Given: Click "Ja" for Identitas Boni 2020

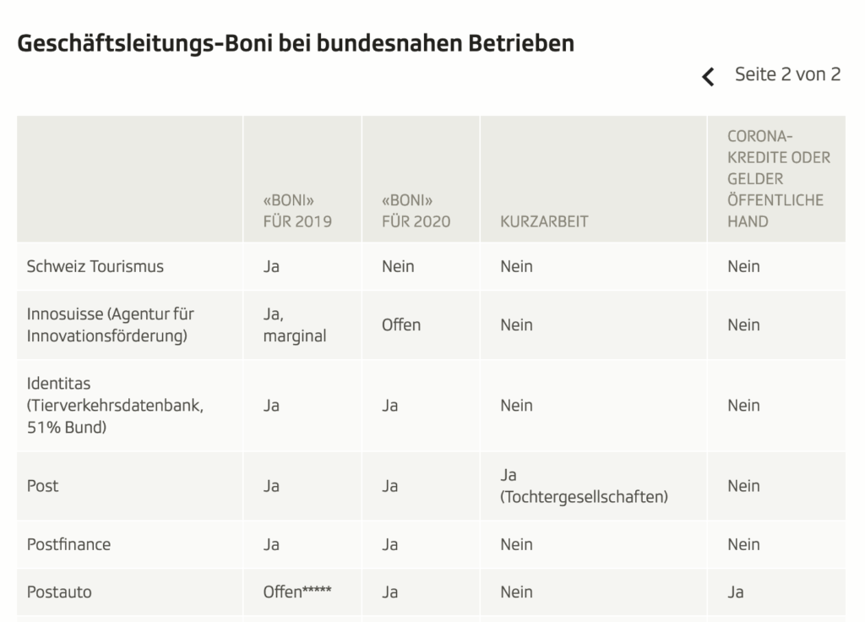Looking at the screenshot, I should point(390,405).
